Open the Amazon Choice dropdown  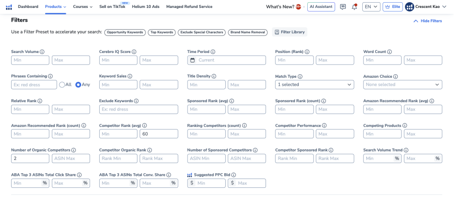tap(402, 84)
